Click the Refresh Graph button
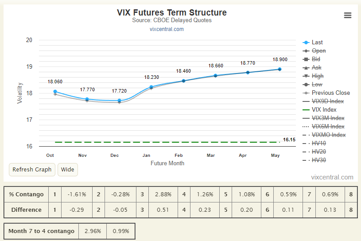 click(32, 170)
